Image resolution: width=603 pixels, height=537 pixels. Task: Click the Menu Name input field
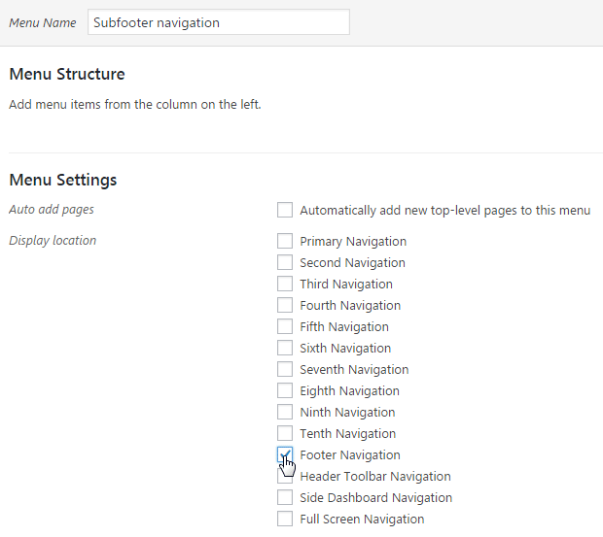pyautogui.click(x=219, y=22)
